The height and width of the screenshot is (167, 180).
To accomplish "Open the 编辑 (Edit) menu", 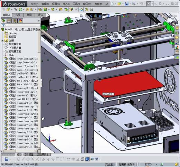I will 45,4.
